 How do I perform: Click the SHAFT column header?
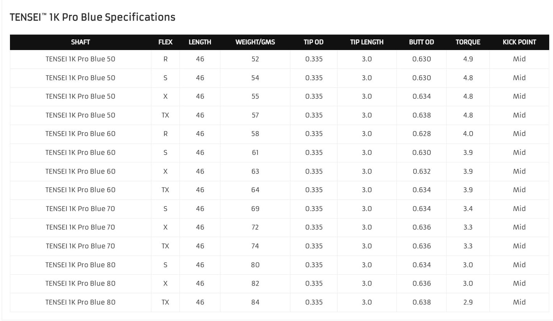tap(80, 42)
